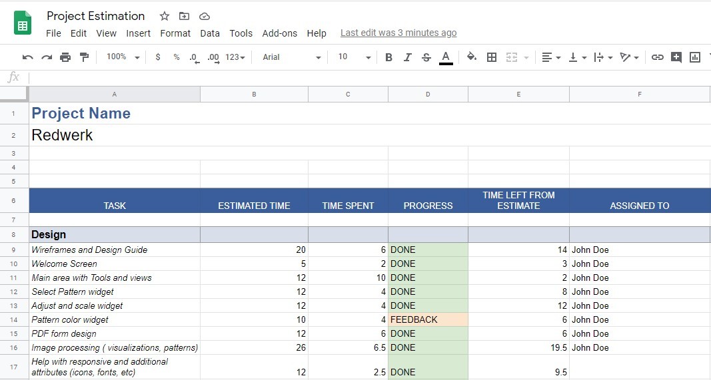Insert a link with the link icon

point(658,57)
